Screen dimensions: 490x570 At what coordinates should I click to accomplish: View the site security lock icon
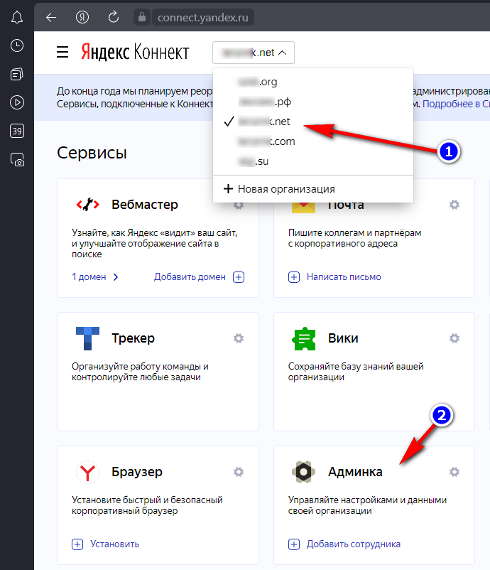click(x=141, y=17)
